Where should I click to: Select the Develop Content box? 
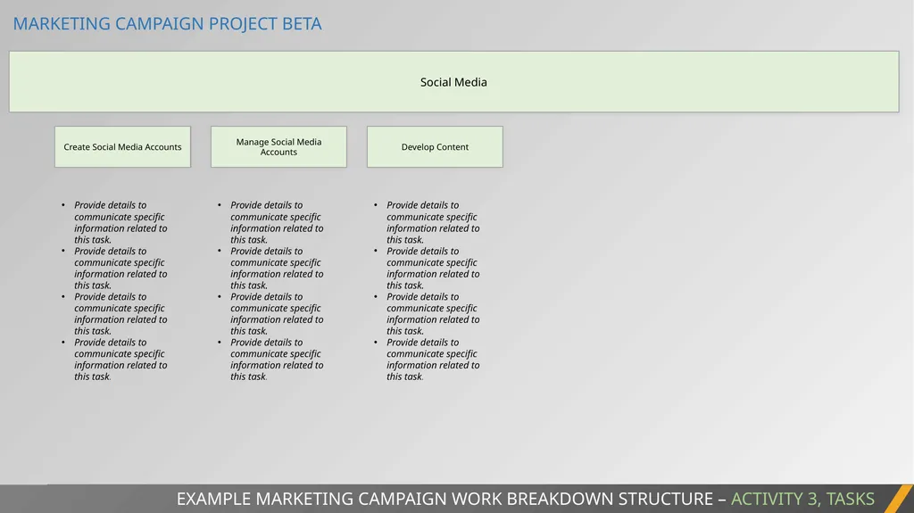point(435,147)
